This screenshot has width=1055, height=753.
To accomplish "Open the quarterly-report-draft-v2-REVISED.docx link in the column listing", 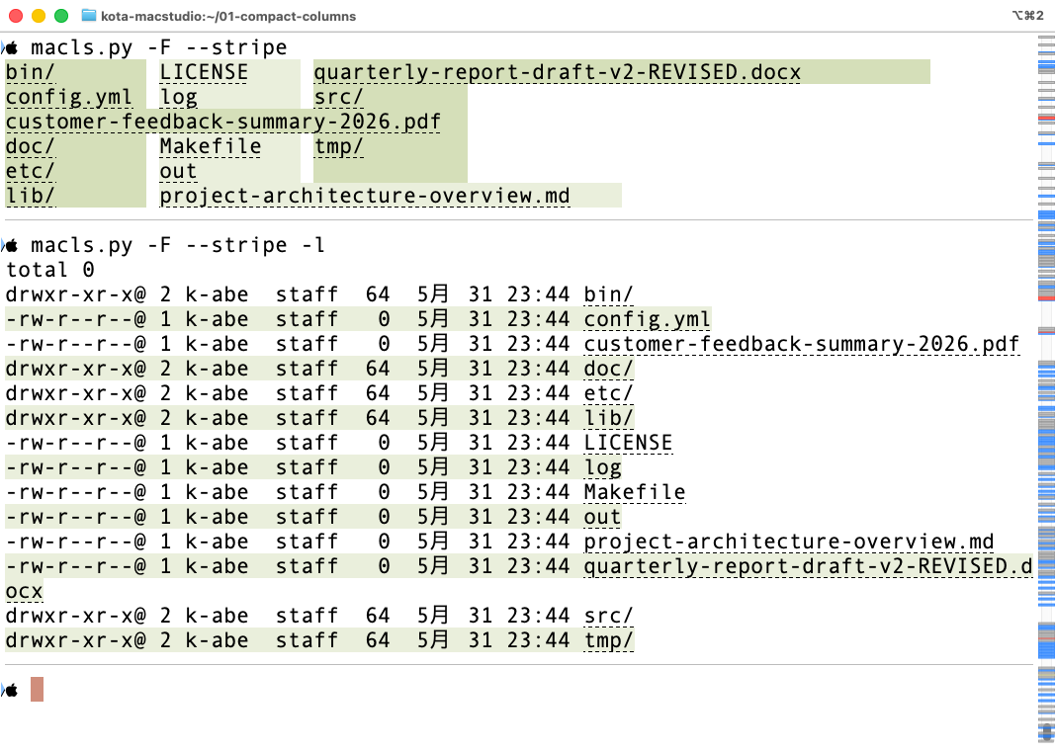I will (x=557, y=72).
